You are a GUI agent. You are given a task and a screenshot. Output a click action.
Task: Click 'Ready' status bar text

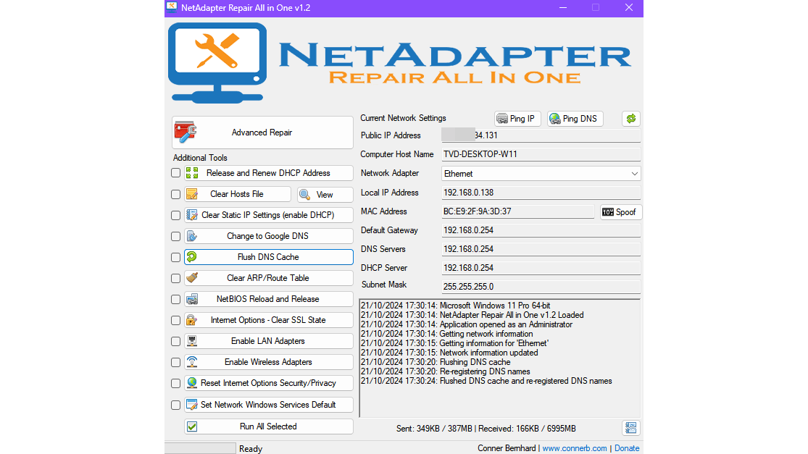pos(251,449)
